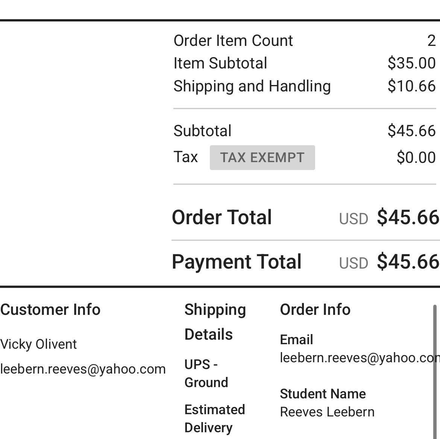This screenshot has height=439, width=440.
Task: Click the Tax amount $0.00
Action: click(x=416, y=158)
